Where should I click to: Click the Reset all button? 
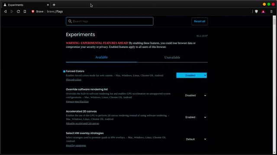pos(200,21)
